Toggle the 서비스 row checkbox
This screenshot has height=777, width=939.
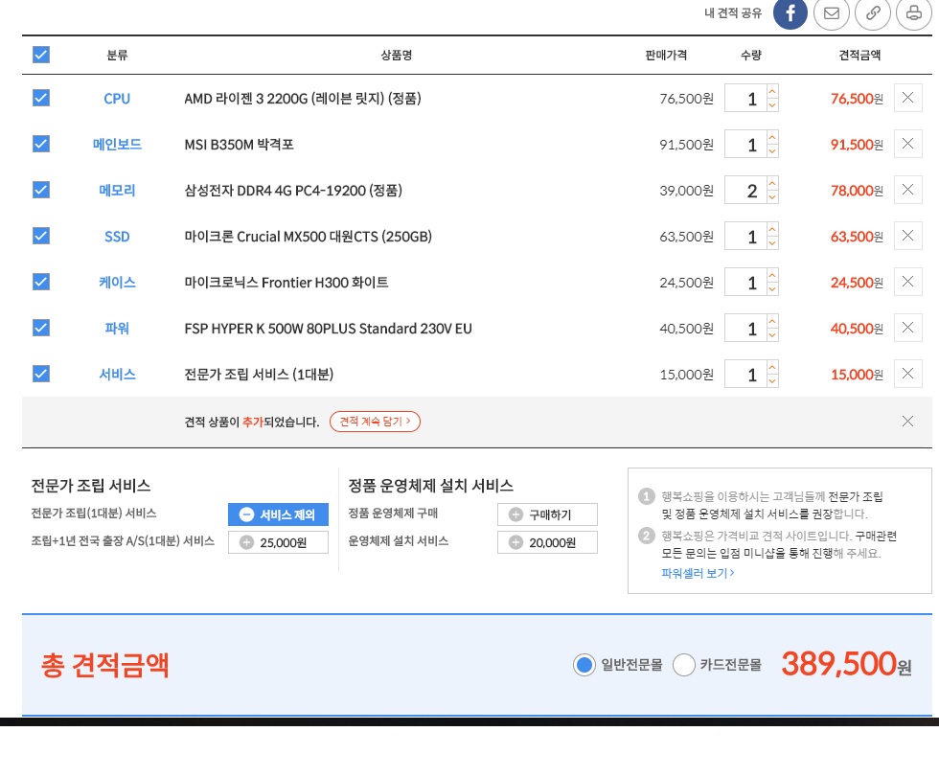[x=41, y=374]
